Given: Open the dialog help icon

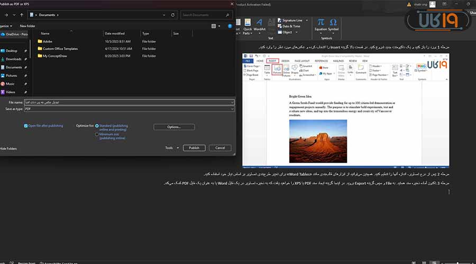Looking at the screenshot, I should [230, 25].
